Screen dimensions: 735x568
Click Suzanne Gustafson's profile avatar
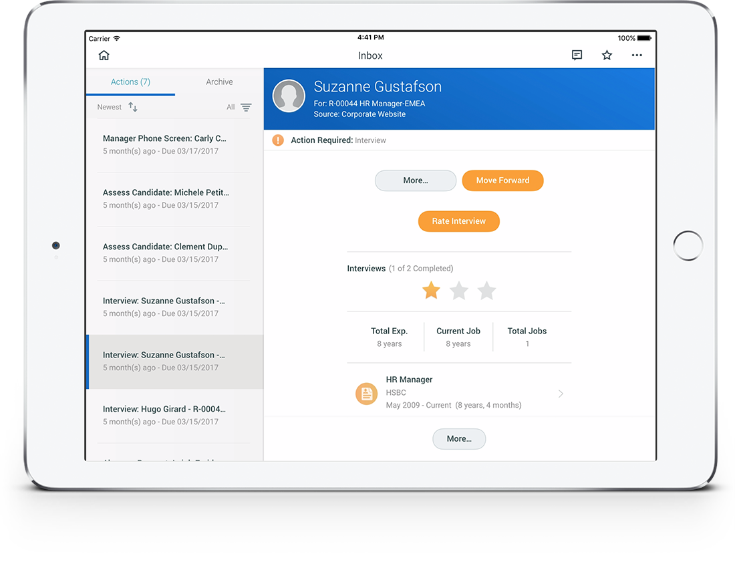[289, 96]
